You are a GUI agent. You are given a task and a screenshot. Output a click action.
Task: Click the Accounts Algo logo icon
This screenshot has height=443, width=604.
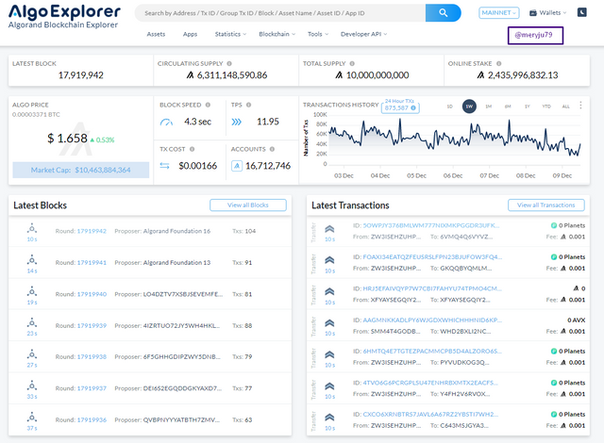[x=237, y=166]
